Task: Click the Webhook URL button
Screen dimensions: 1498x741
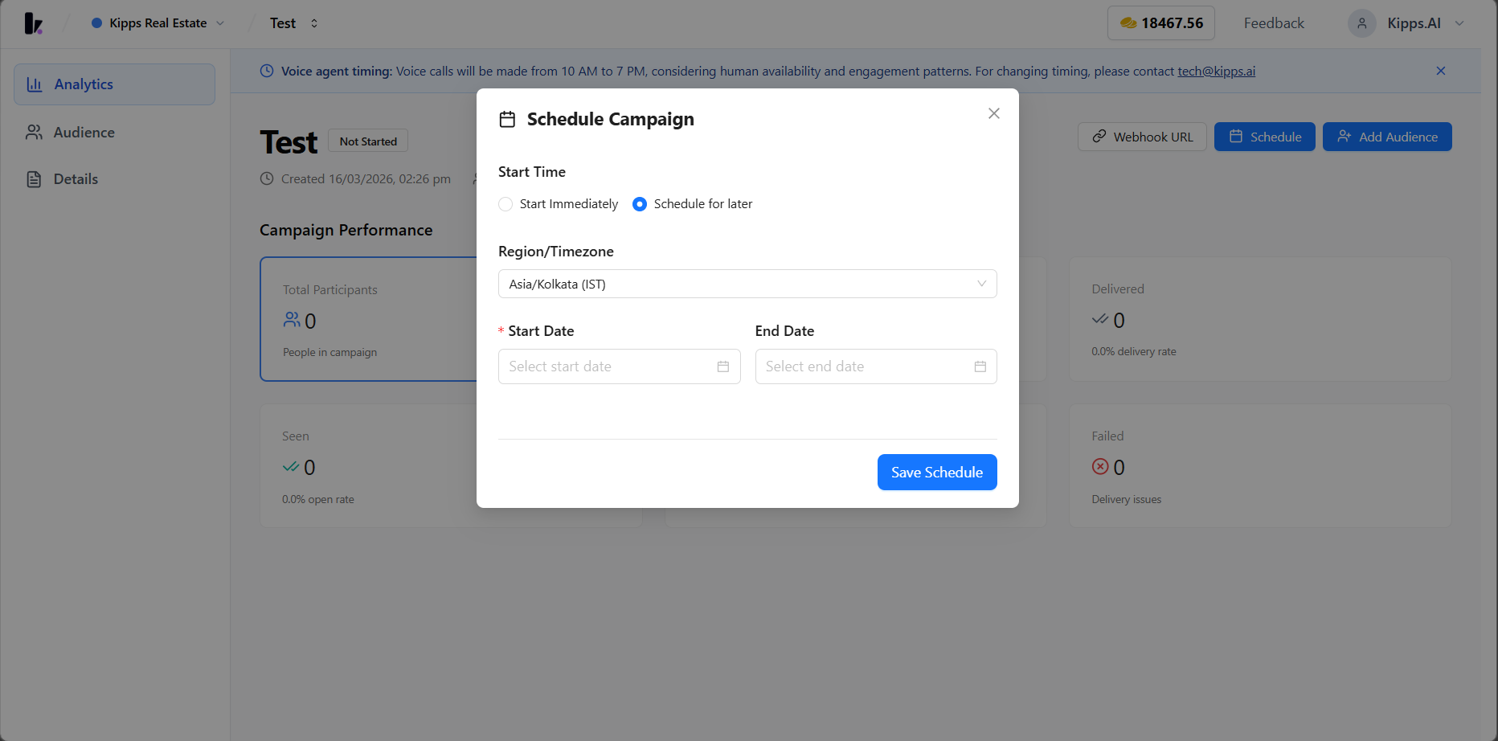Action: click(1142, 137)
